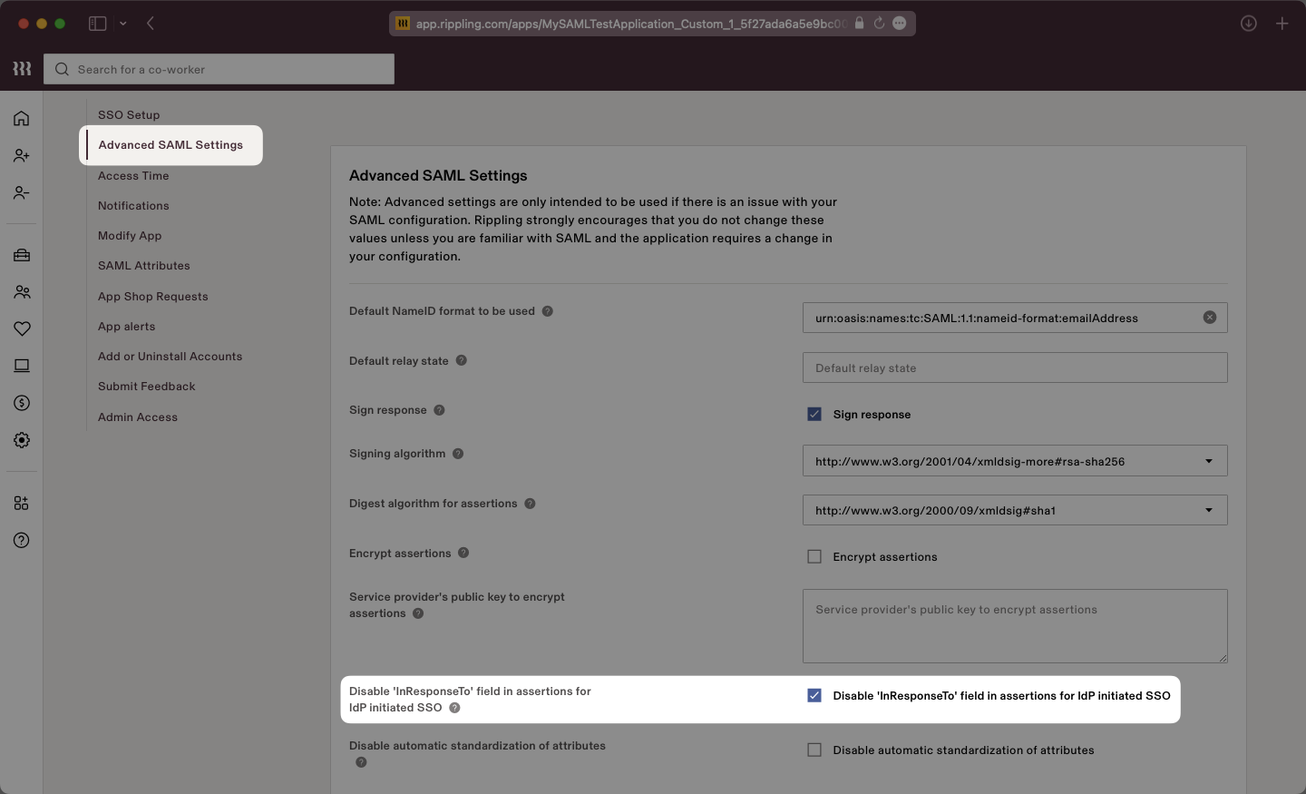1306x794 pixels.
Task: Click the devices laptop icon in sidebar
Action: [x=21, y=366]
